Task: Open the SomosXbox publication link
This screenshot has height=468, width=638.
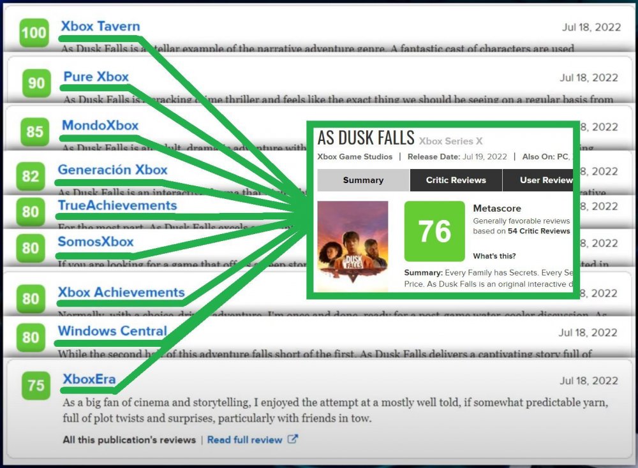Action: tap(96, 242)
